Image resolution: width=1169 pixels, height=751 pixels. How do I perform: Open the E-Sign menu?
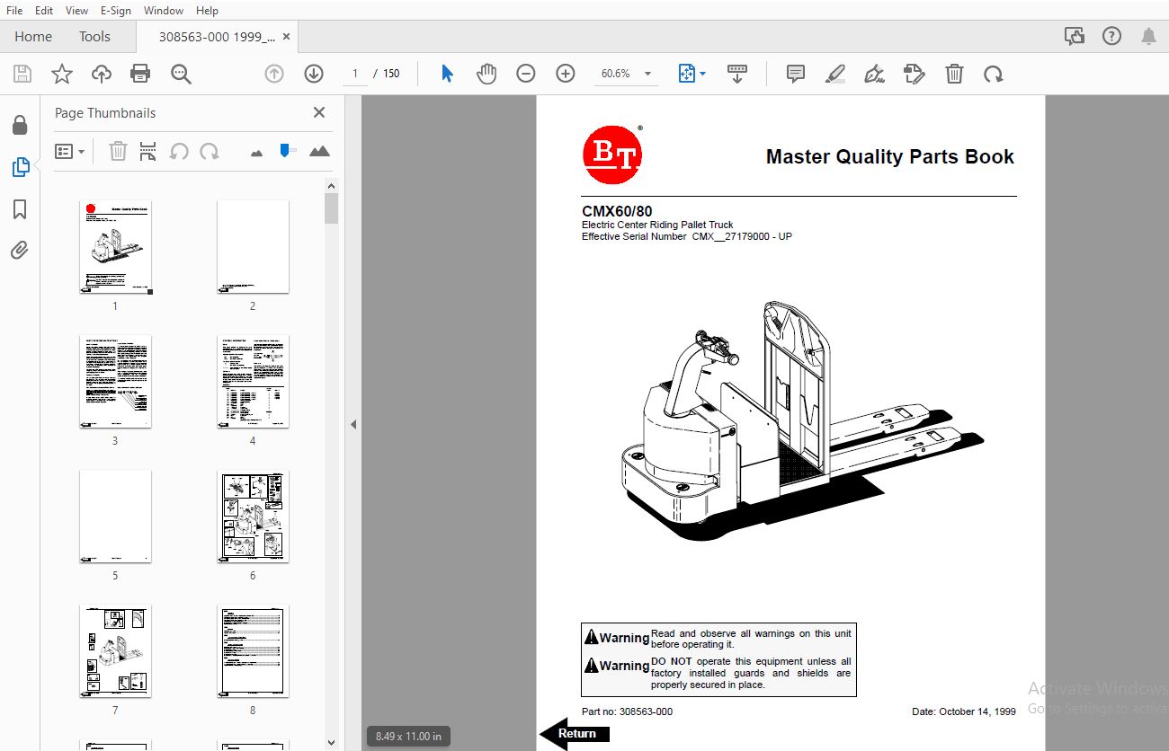pyautogui.click(x=115, y=10)
